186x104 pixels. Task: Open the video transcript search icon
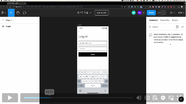click(x=155, y=98)
